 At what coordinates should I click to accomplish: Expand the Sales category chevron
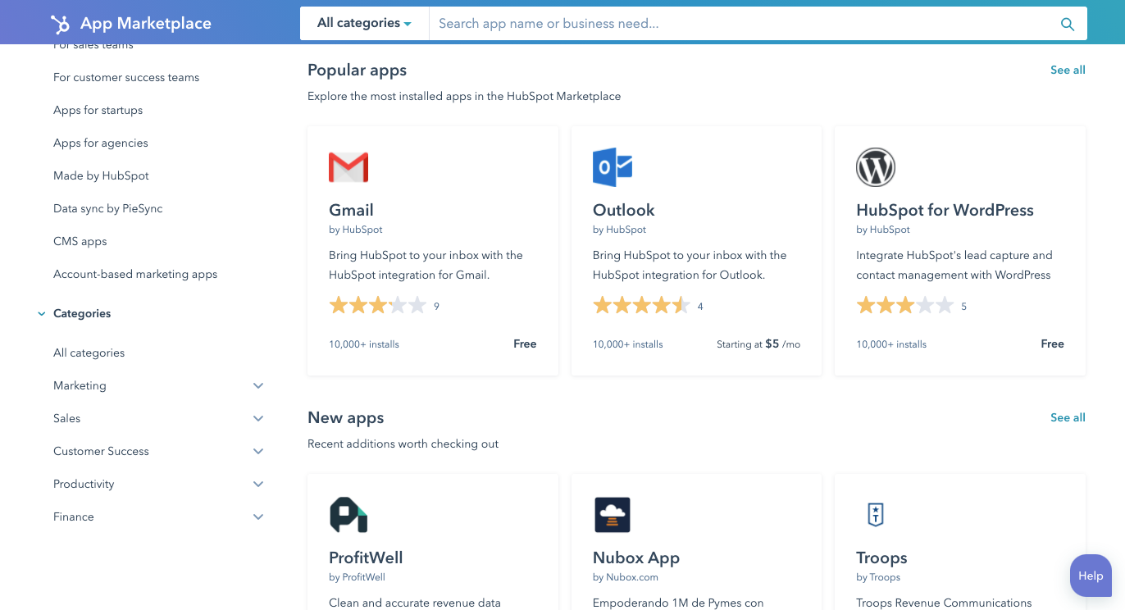pos(258,418)
